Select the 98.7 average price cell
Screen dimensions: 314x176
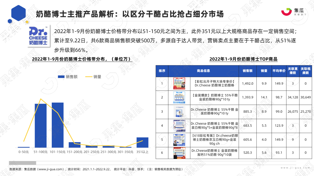click(x=279, y=97)
